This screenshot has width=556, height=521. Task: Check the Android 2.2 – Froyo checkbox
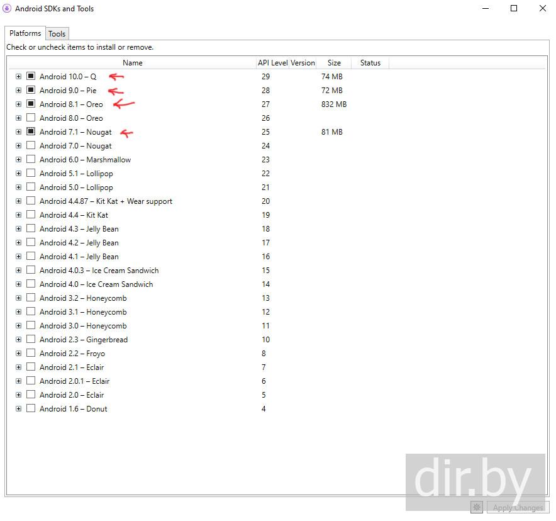31,352
